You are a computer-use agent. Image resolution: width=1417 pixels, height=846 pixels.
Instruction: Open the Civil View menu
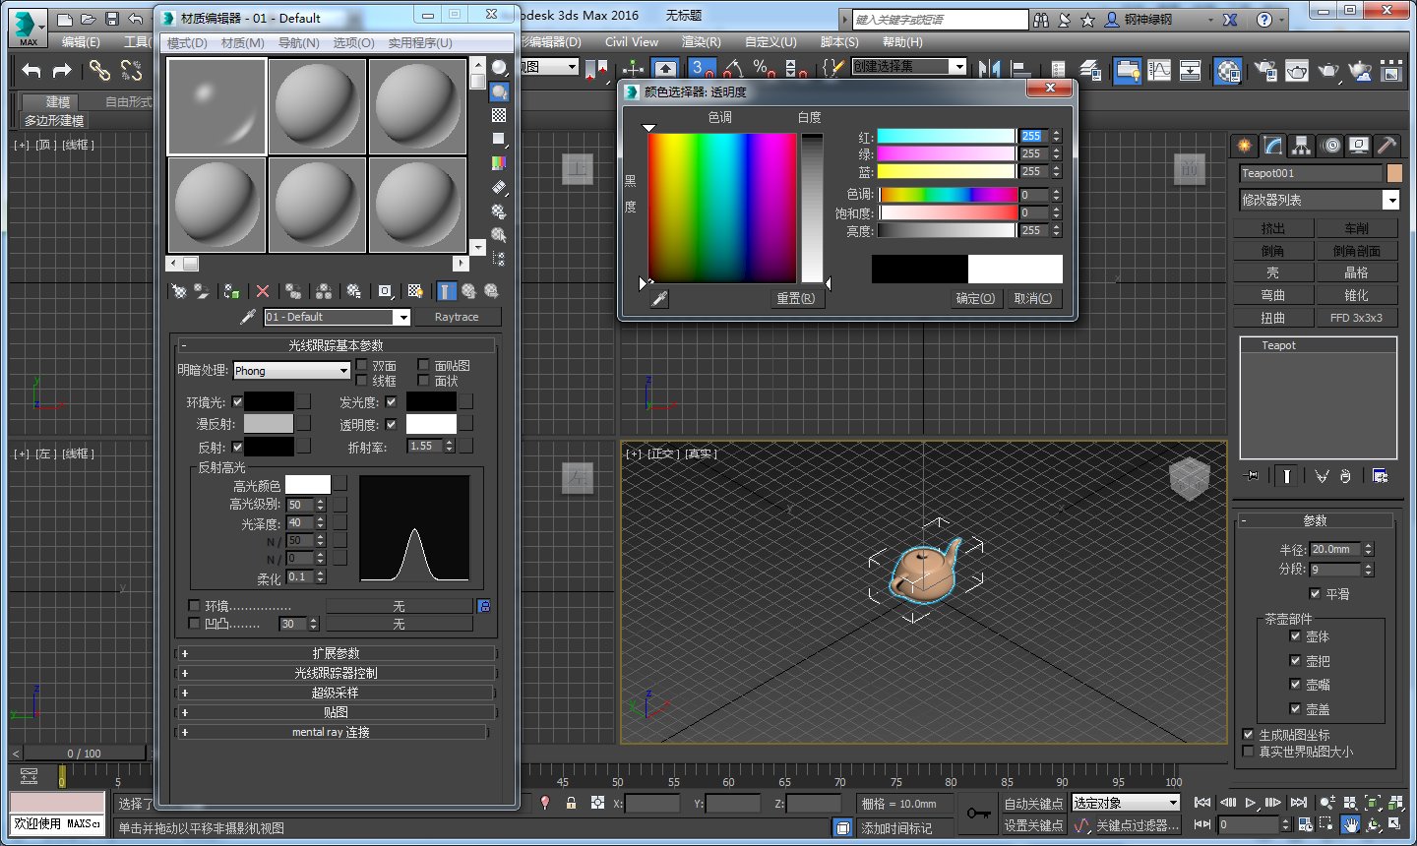pos(632,42)
